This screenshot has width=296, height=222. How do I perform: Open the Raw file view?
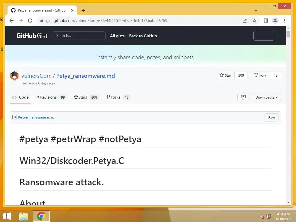pos(271,117)
